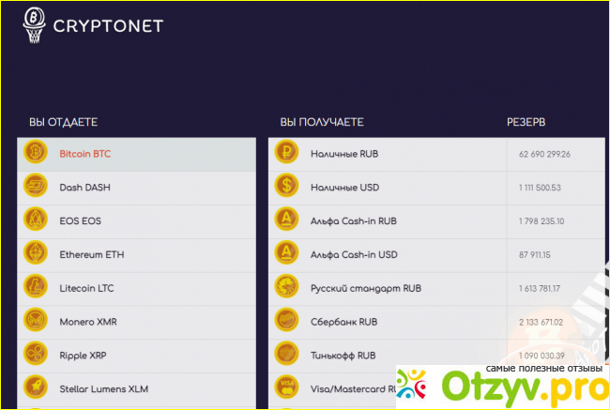Click the Ripple coin icon
This screenshot has width=610, height=410.
37,356
